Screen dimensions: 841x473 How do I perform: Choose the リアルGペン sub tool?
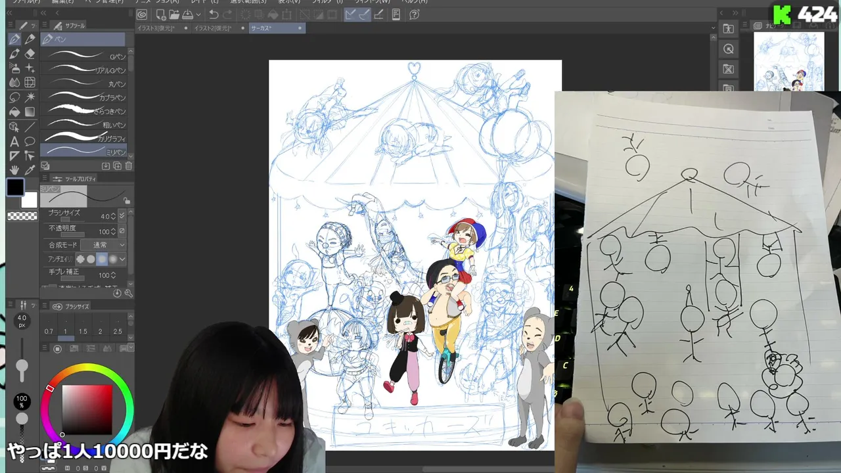coord(83,70)
